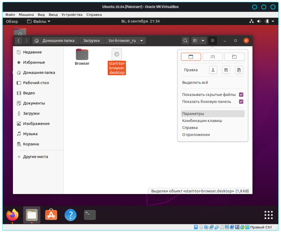The image size is (281, 233).
Task: Toggle Показать боковую панель checkbox
Action: coord(241,102)
